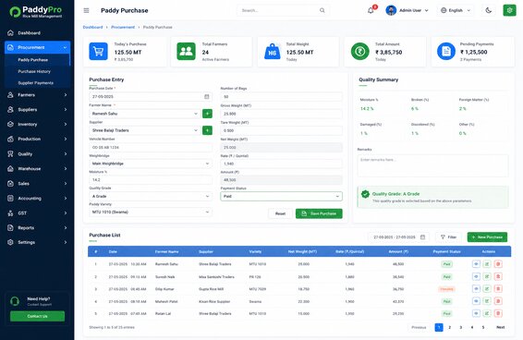
Task: View purchase row 5 Ratan Lal
Action: pyautogui.click(x=476, y=313)
